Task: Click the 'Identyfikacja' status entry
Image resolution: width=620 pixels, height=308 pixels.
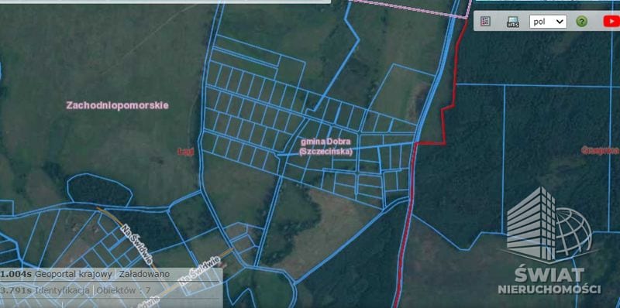Action: 62,290
